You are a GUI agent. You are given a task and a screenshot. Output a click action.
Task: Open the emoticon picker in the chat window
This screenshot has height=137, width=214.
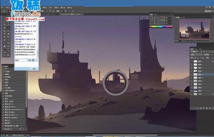tap(33, 60)
